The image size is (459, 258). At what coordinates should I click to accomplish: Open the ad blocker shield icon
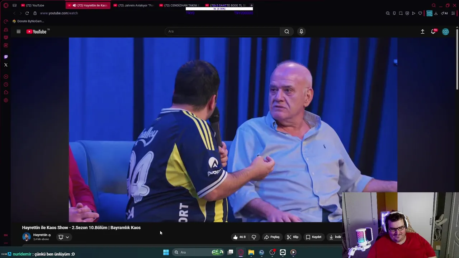[x=407, y=13]
